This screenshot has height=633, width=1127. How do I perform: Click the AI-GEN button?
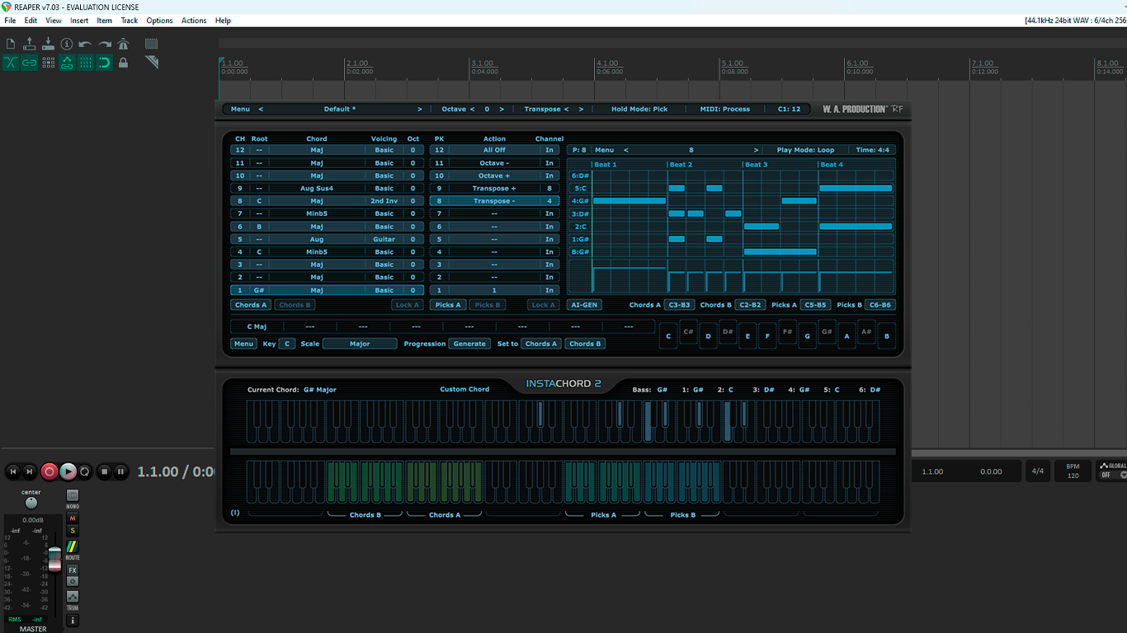pos(585,305)
